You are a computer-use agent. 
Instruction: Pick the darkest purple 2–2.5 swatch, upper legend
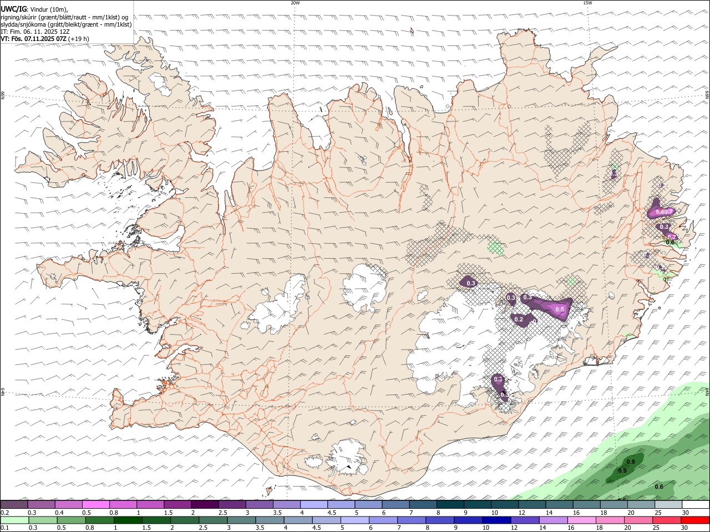pyautogui.click(x=205, y=505)
